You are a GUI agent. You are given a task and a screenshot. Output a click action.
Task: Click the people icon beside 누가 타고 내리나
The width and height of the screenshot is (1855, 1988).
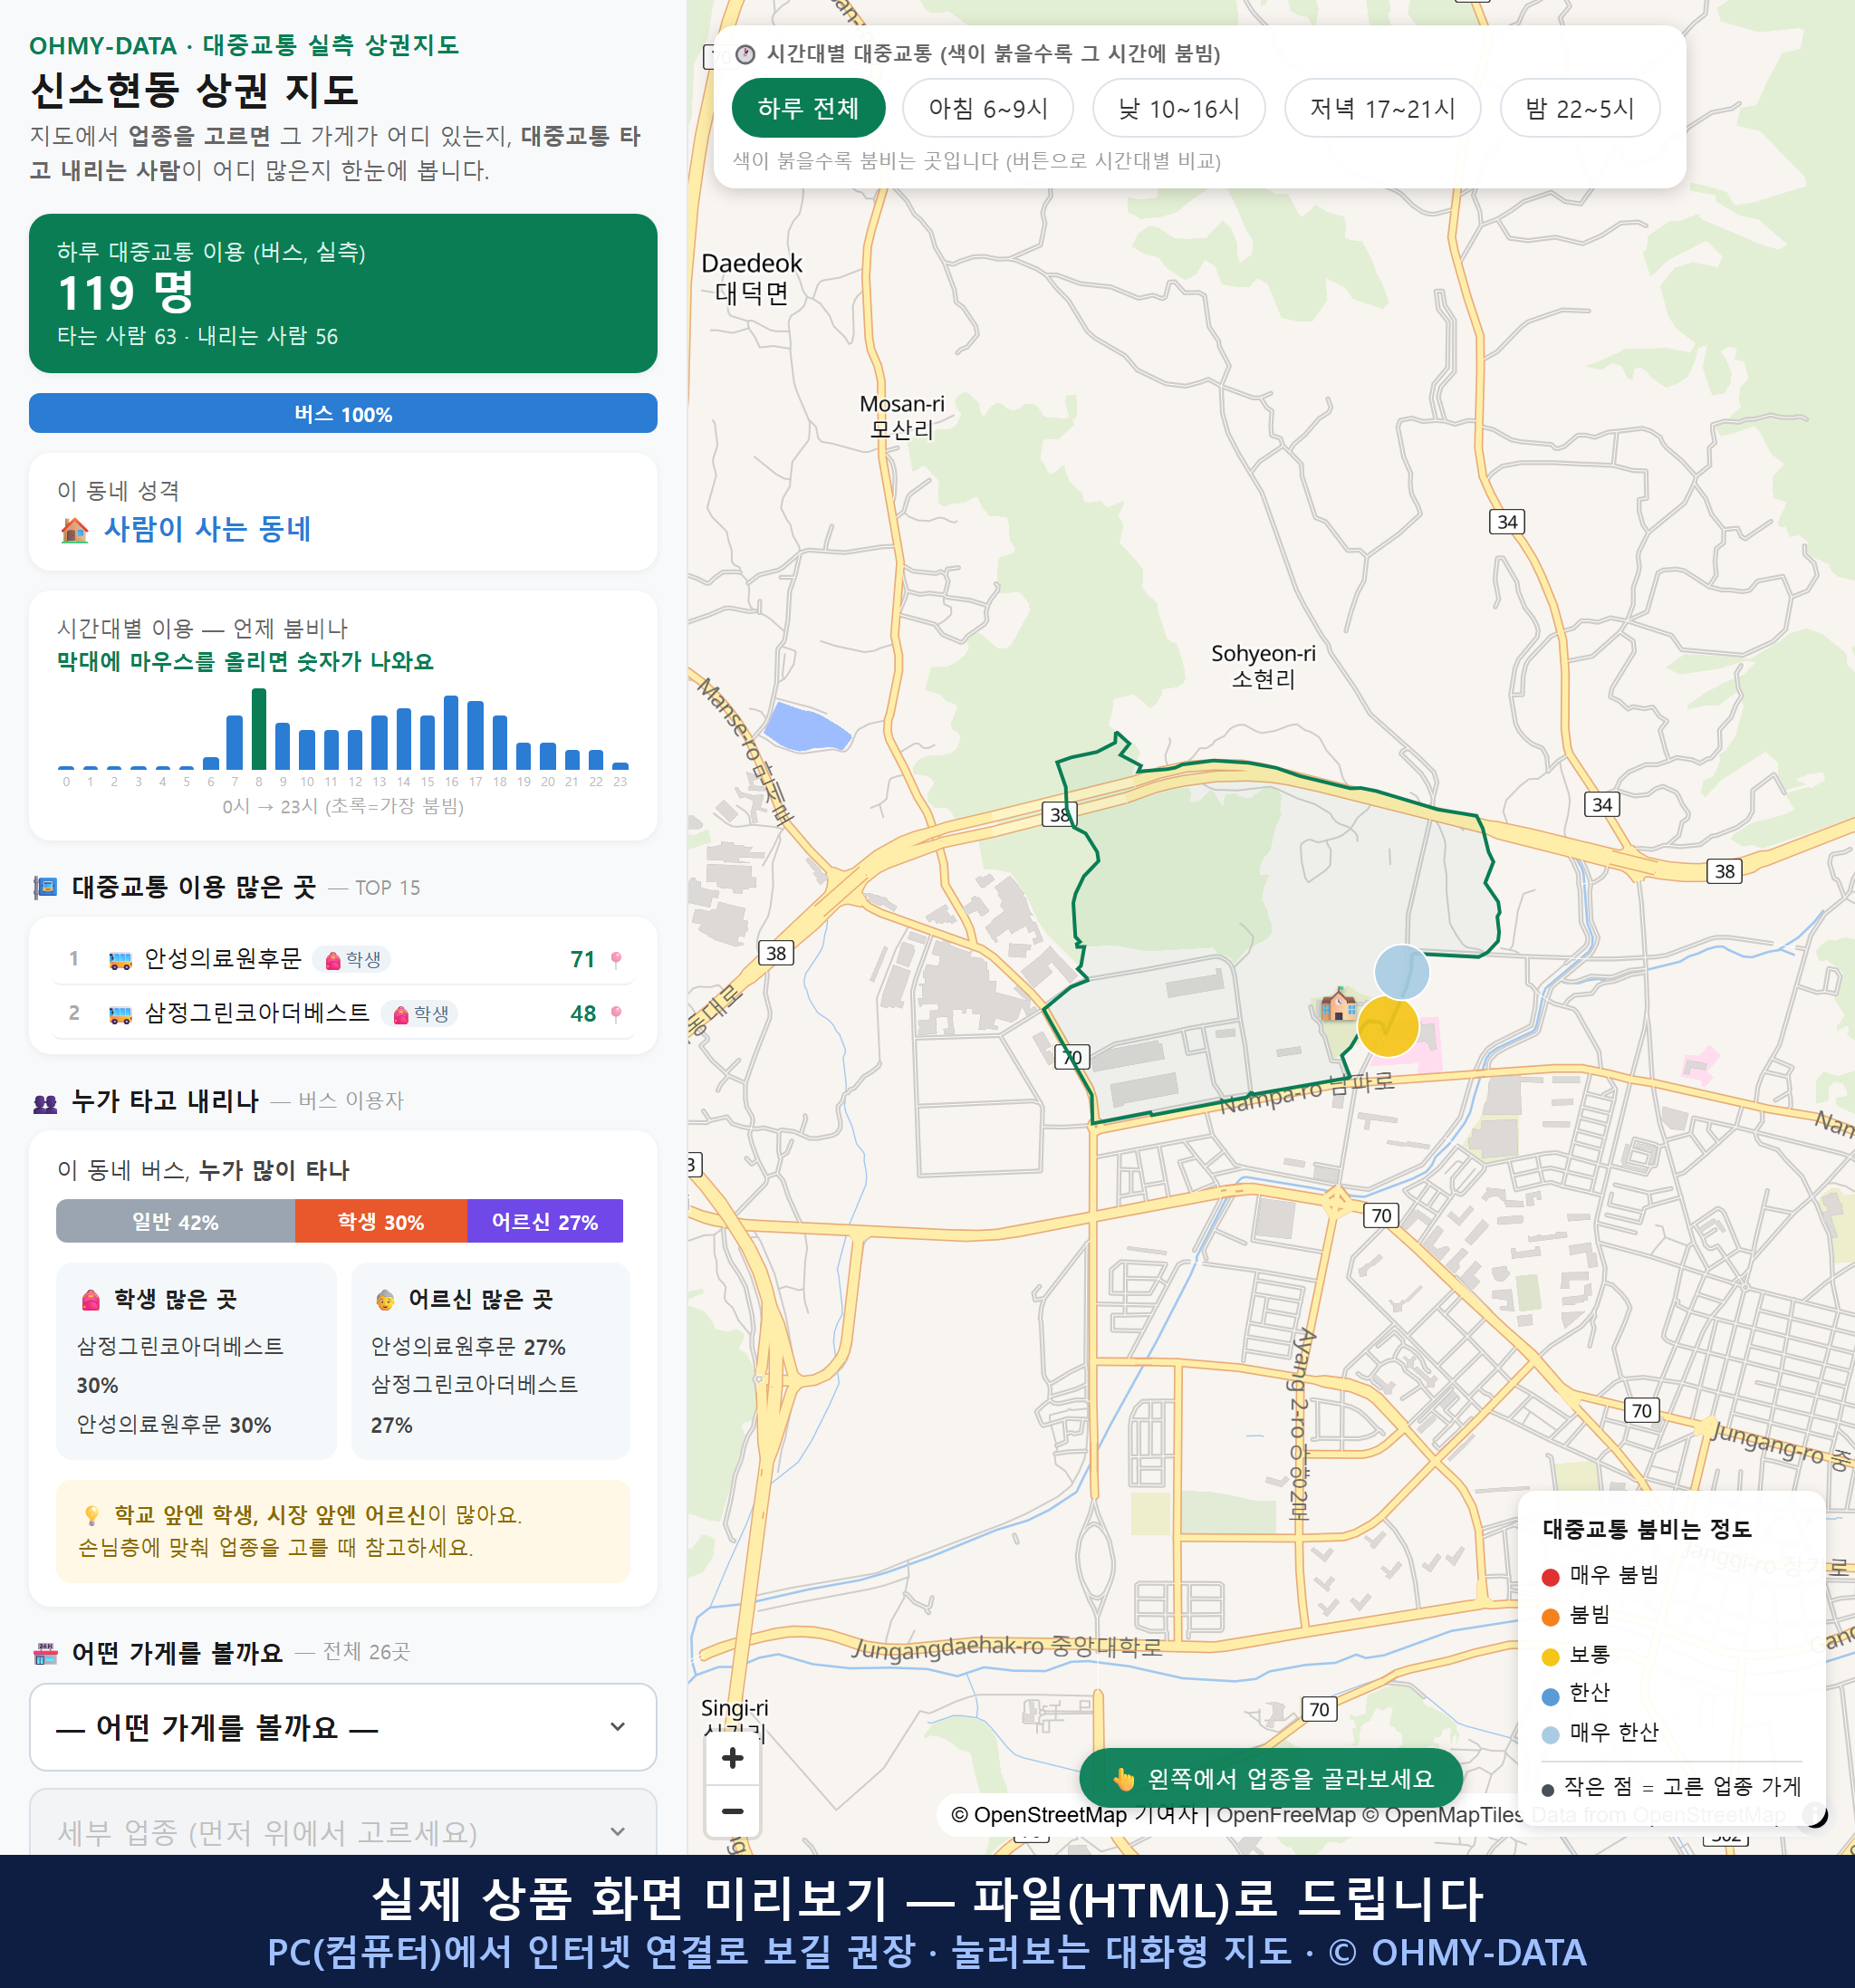pos(45,1103)
